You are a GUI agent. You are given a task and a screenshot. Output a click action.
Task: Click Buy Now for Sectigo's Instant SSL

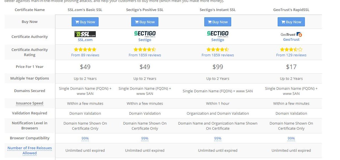(x=218, y=22)
